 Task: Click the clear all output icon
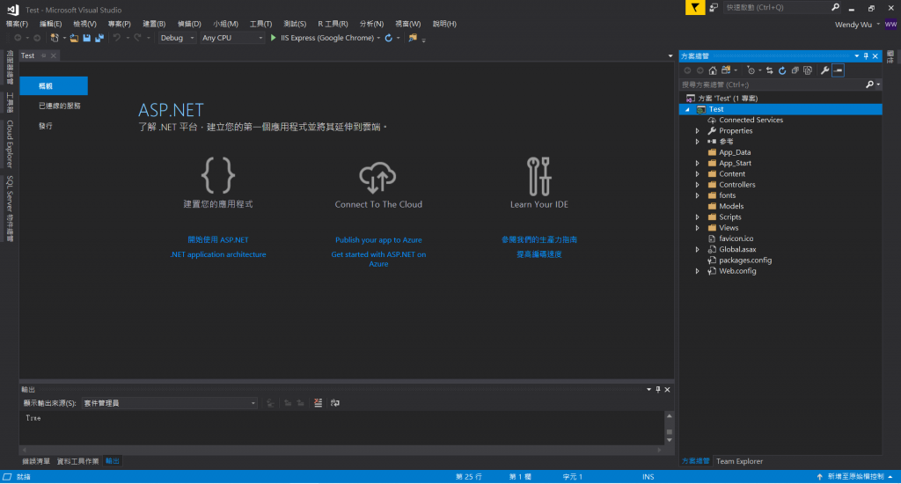coord(318,403)
